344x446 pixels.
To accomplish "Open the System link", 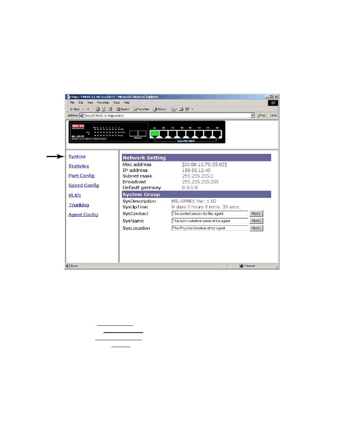I will [x=77, y=156].
